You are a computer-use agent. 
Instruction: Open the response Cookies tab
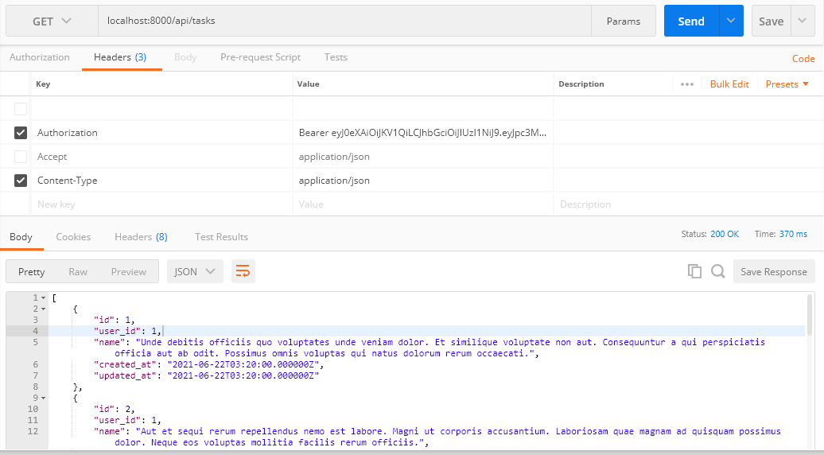tap(73, 237)
